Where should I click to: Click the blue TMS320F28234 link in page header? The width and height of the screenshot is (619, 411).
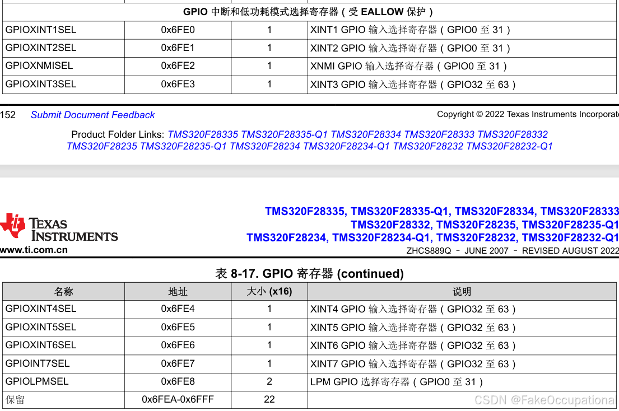tap(287, 238)
